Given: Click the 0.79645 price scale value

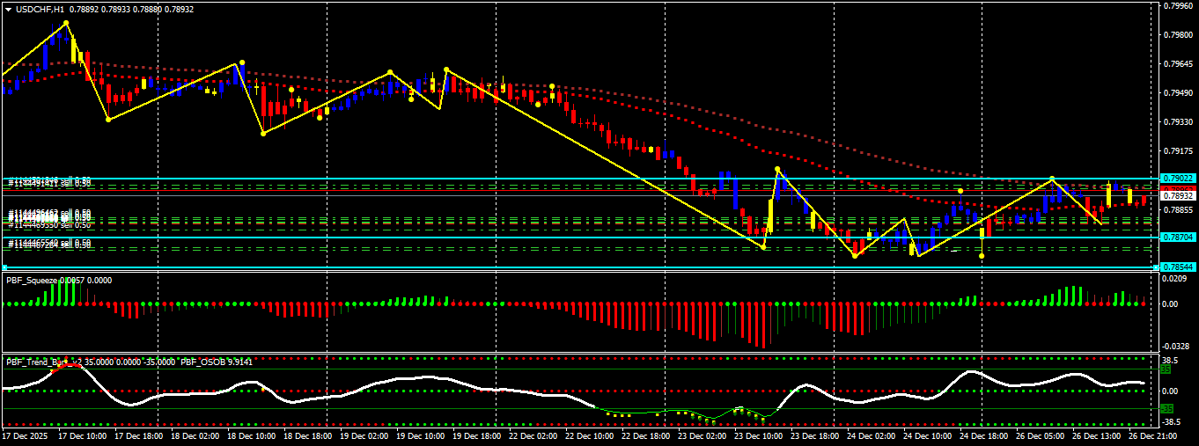Looking at the screenshot, I should (x=1180, y=63).
